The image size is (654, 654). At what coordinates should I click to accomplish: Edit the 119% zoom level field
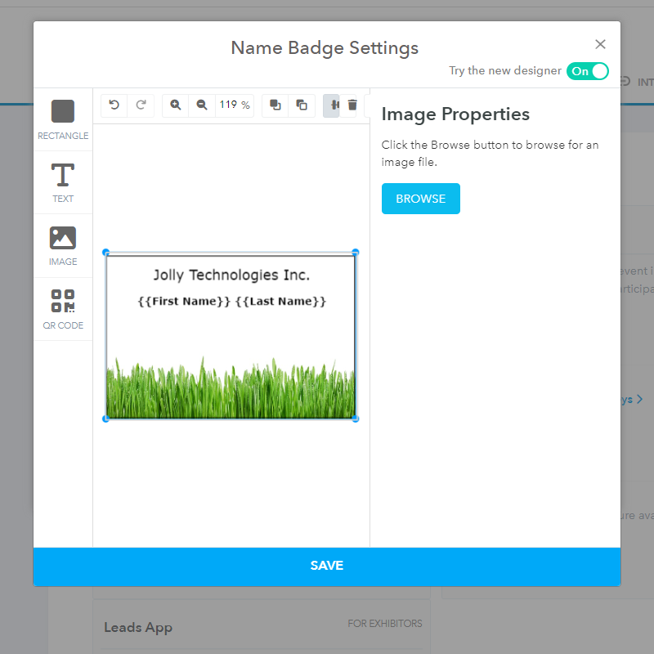click(x=234, y=105)
